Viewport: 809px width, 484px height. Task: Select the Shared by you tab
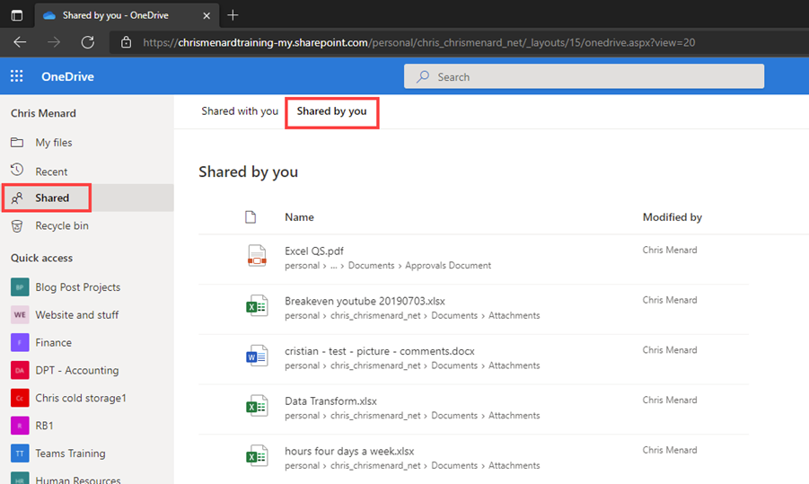pyautogui.click(x=331, y=111)
